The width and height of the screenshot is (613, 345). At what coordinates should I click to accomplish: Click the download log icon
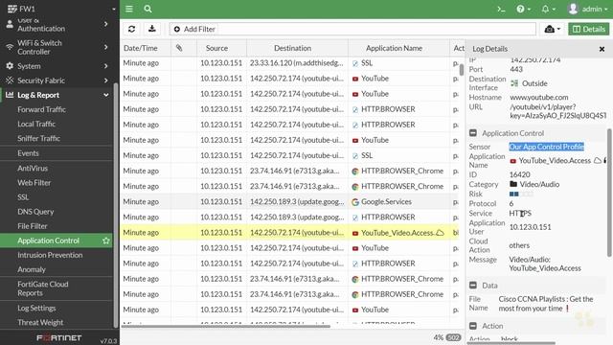tap(152, 29)
